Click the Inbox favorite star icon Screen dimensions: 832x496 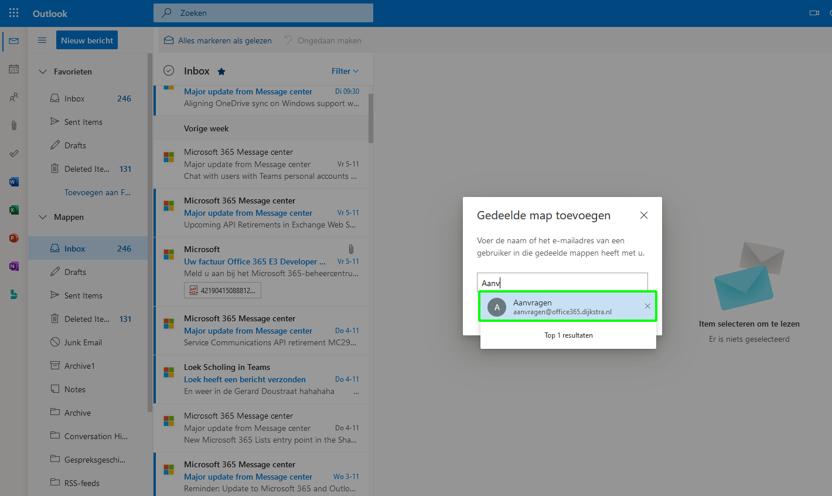point(221,72)
